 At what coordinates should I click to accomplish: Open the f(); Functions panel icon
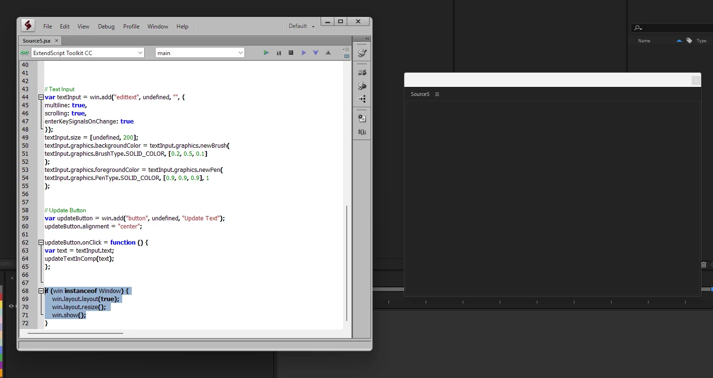pyautogui.click(x=362, y=132)
